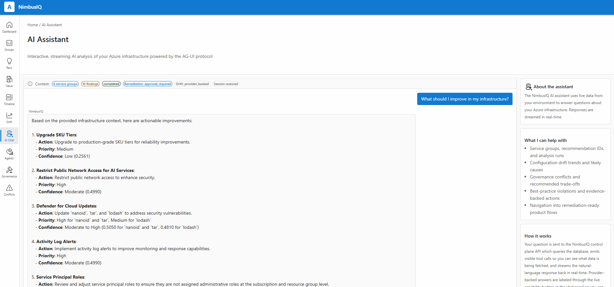Open the Value sidebar icon
The width and height of the screenshot is (614, 287).
pyautogui.click(x=9, y=79)
